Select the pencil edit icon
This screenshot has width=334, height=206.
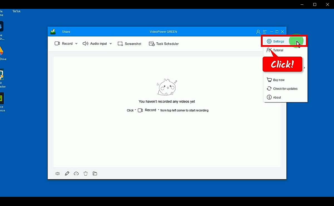click(67, 173)
